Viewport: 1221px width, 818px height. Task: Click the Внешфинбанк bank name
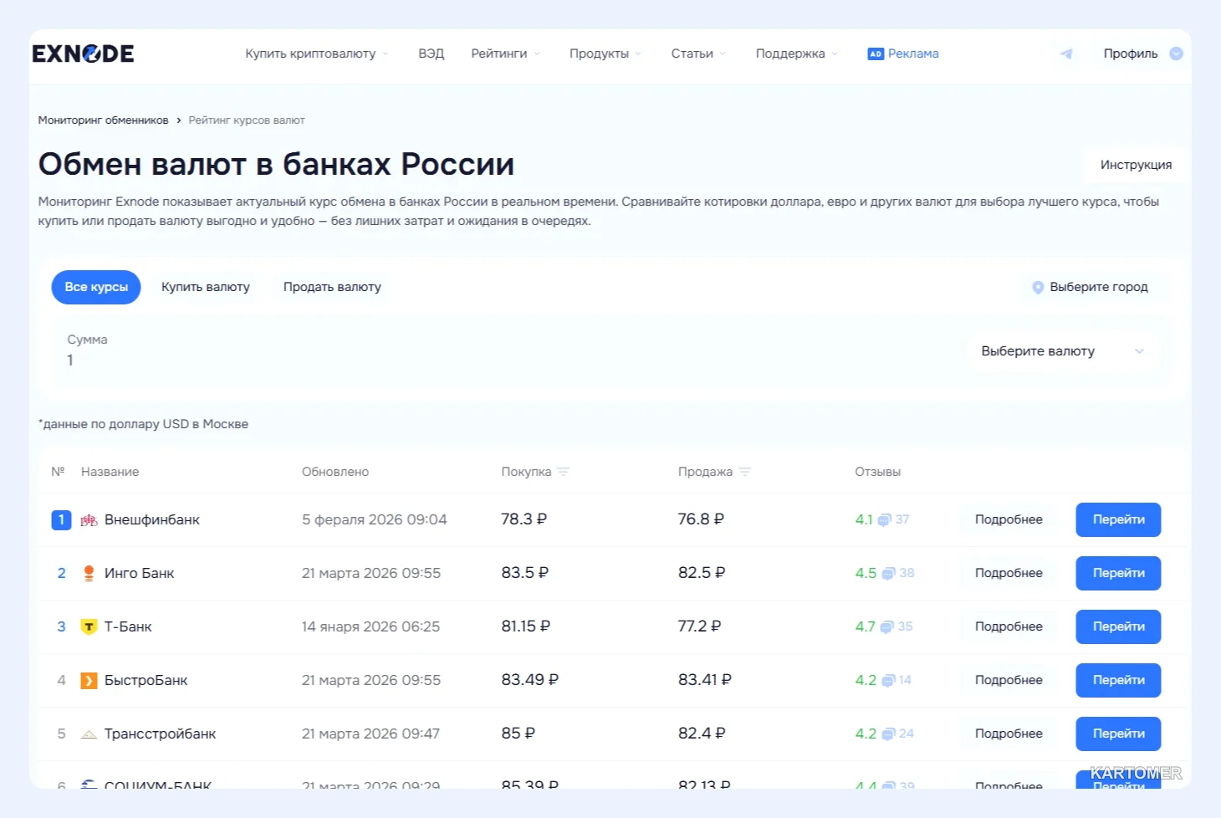[x=152, y=519]
